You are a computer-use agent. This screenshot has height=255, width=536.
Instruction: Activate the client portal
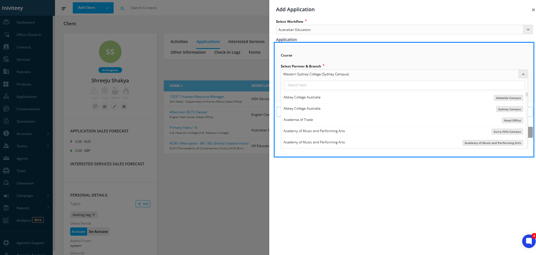click(78, 232)
